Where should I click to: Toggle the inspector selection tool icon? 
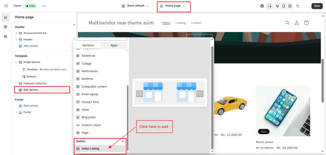click(x=270, y=6)
